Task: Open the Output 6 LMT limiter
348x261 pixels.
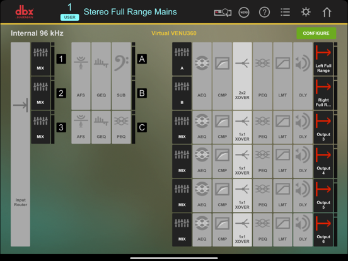Action: point(282,230)
